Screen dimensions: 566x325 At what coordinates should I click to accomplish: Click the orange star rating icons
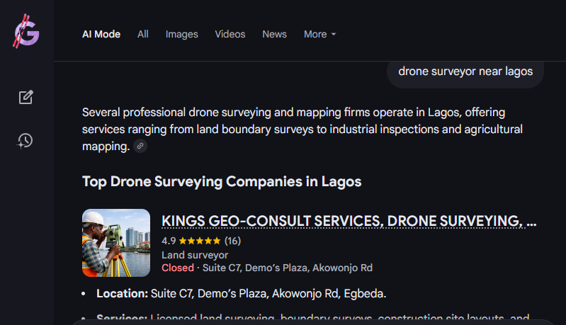coord(200,241)
